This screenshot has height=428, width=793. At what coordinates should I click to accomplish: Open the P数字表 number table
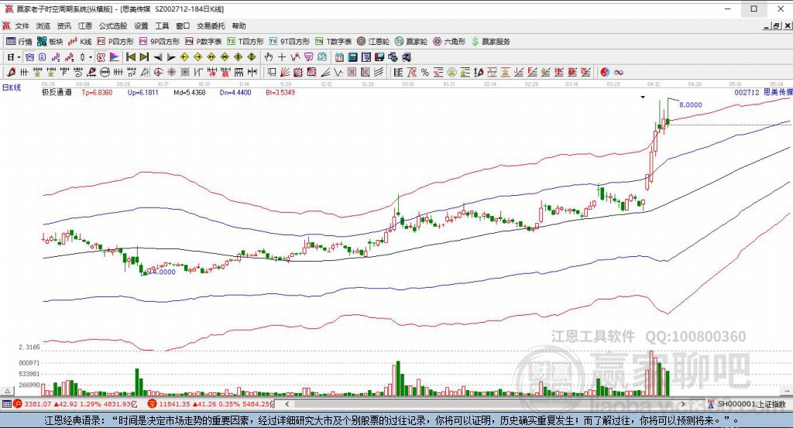point(204,42)
